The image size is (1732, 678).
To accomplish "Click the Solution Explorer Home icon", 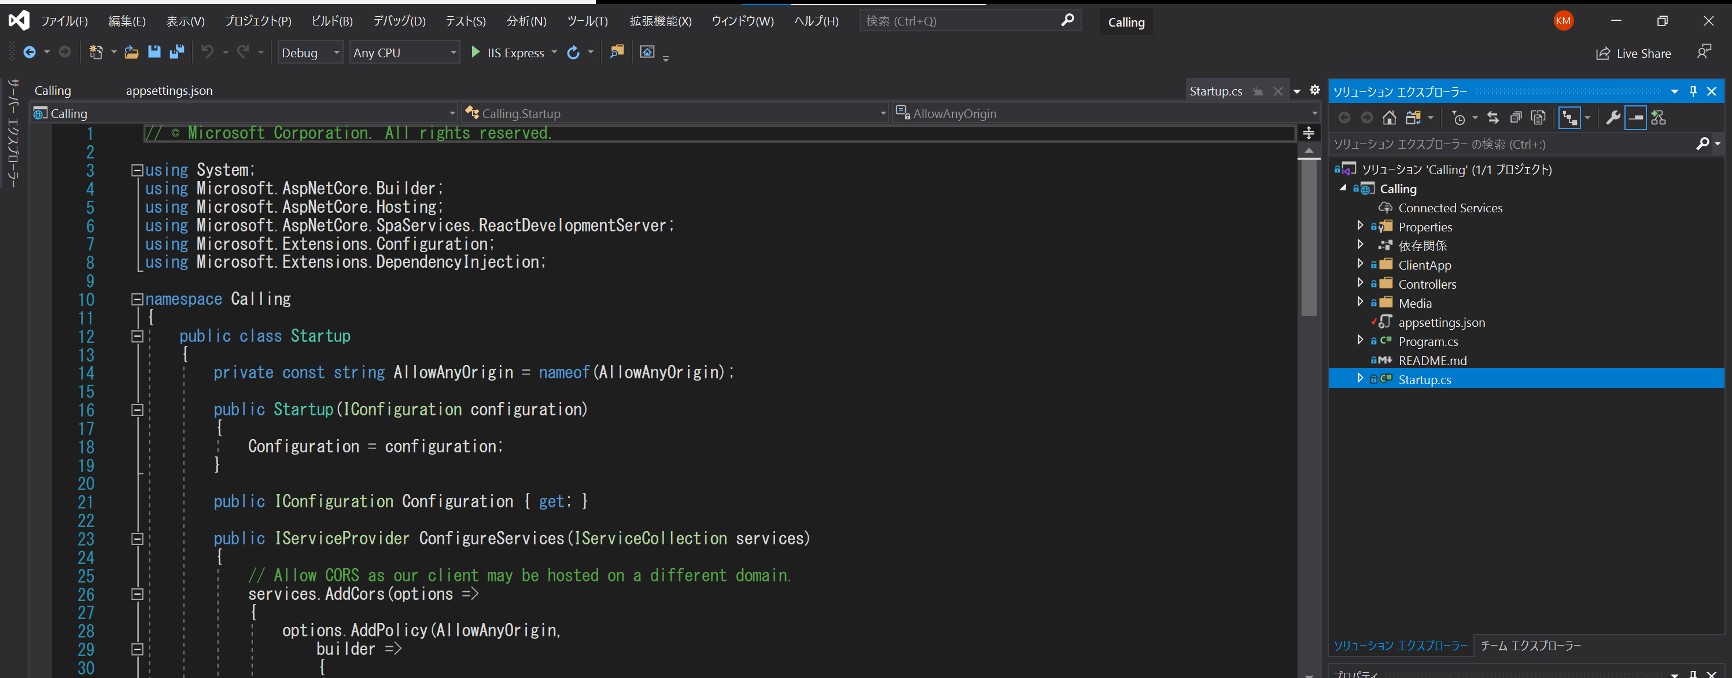I will [1389, 117].
